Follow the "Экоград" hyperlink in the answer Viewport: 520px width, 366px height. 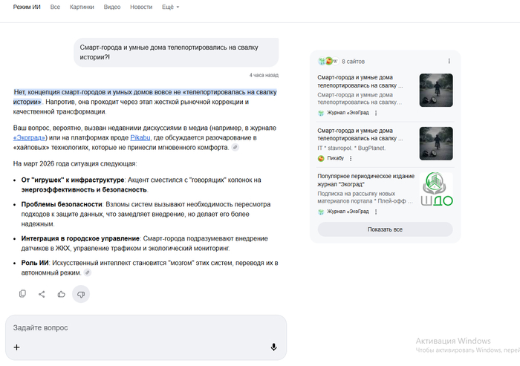point(30,137)
